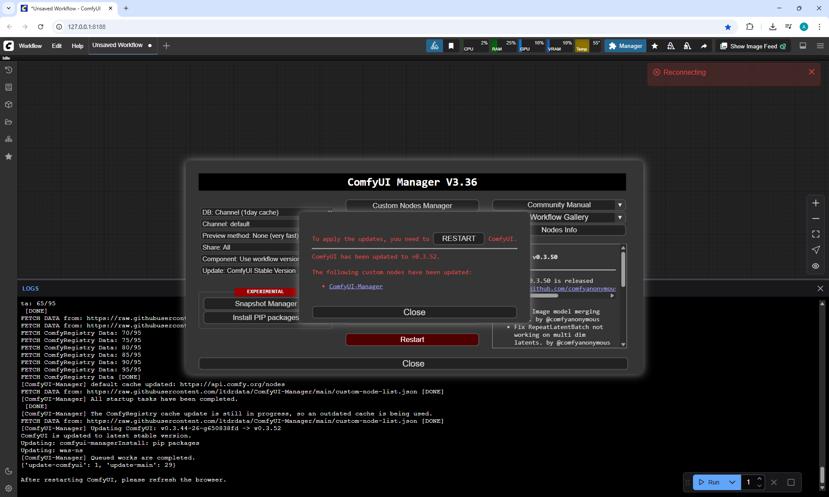Click the bookmark icon in top toolbar
The image size is (829, 497).
(x=451, y=46)
